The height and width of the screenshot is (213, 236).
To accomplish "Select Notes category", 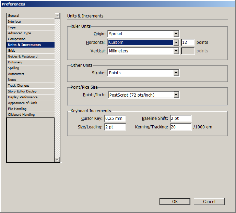I will click(31, 79).
